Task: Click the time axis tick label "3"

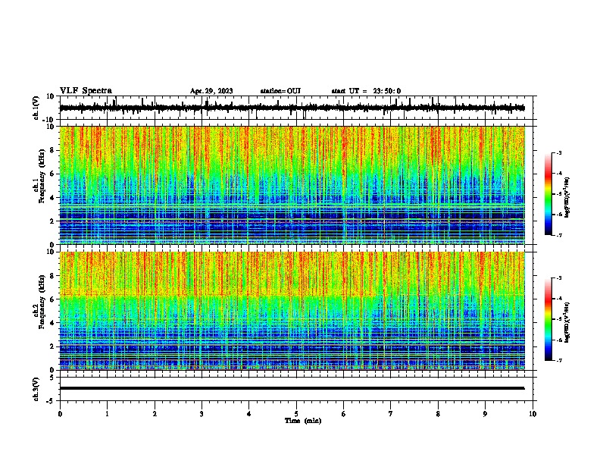Action: [202, 414]
